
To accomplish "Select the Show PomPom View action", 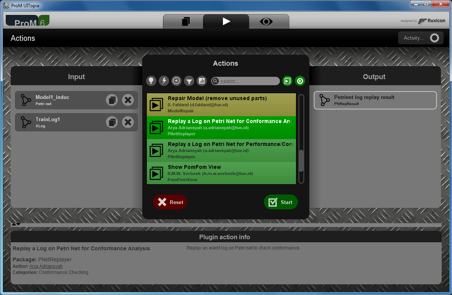I will 221,173.
